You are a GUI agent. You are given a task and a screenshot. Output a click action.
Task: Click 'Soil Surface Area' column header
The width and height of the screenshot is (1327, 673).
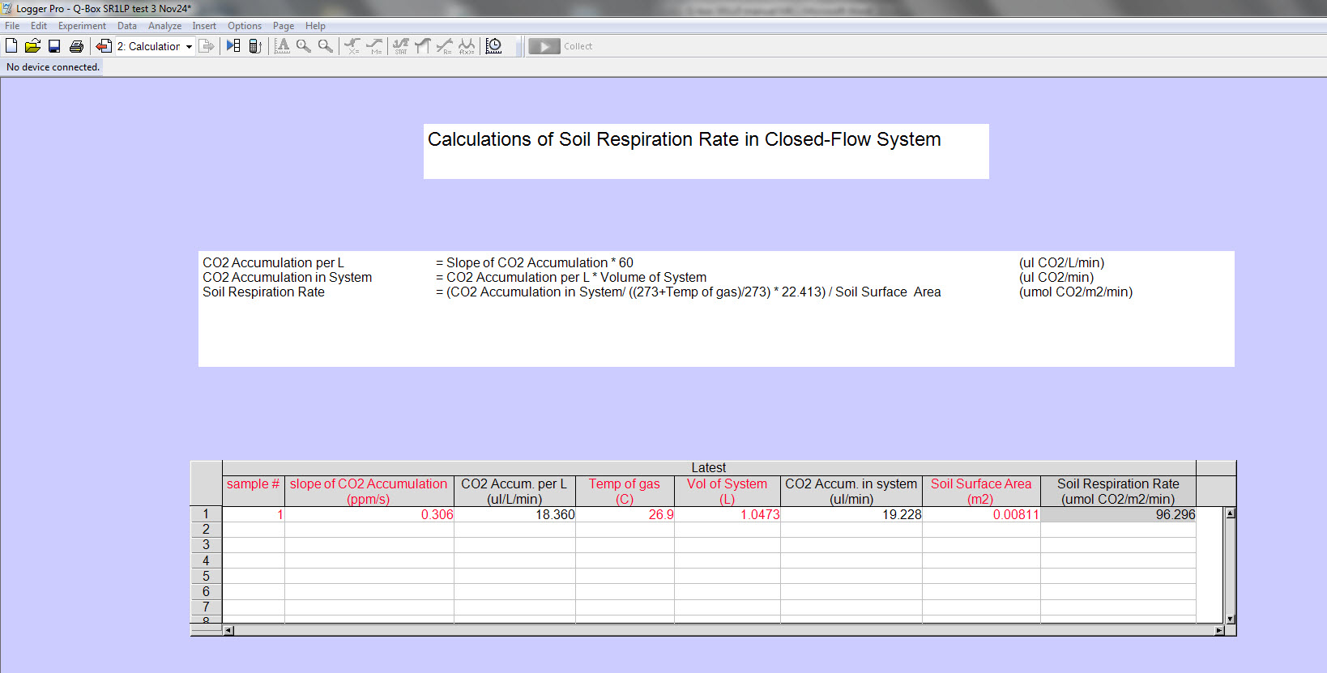click(981, 491)
